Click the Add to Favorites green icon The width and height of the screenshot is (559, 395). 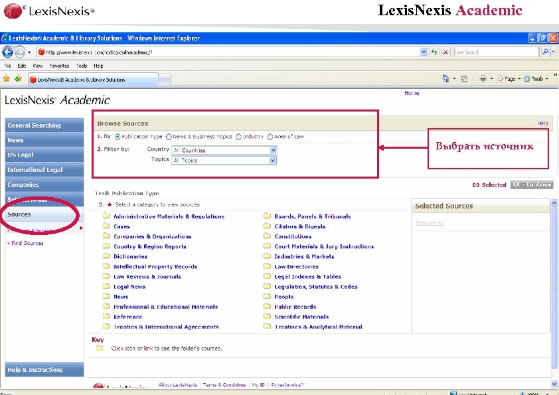pos(17,78)
